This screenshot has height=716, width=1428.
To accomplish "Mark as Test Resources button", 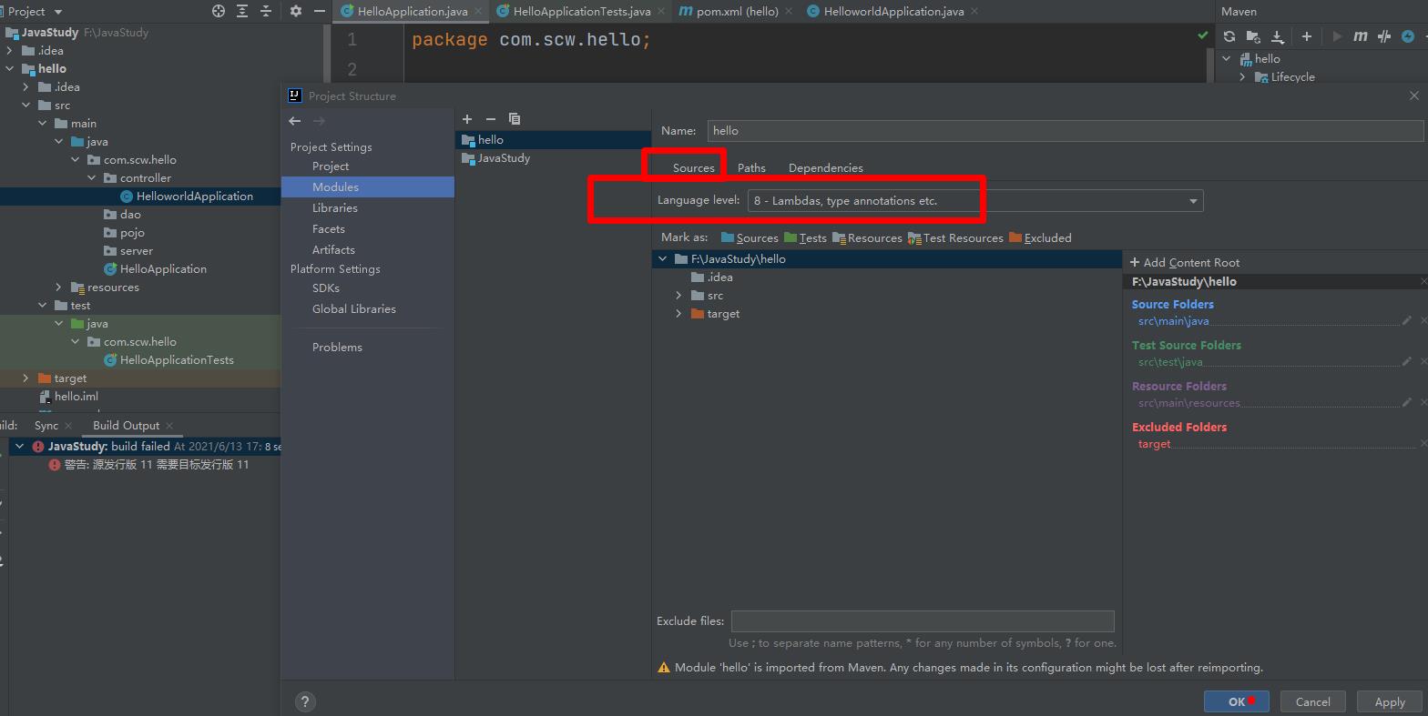I will click(x=955, y=238).
